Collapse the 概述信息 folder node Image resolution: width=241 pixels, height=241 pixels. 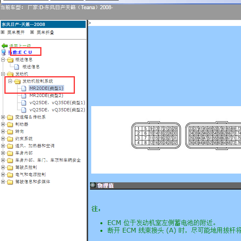pyautogui.click(x=3, y=60)
